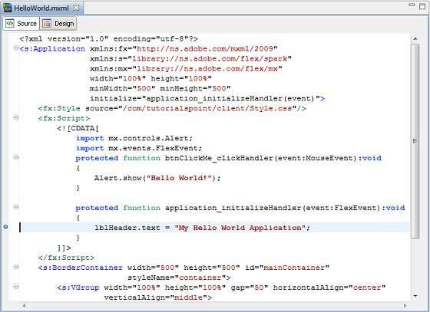Click the closing </fx:Script> tag
Viewport: 430px width, 312px height.
pyautogui.click(x=66, y=258)
